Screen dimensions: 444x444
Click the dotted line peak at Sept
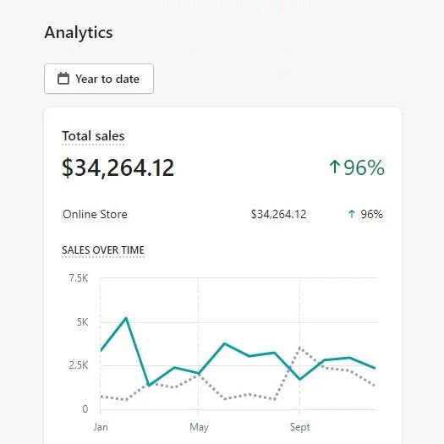click(x=299, y=348)
